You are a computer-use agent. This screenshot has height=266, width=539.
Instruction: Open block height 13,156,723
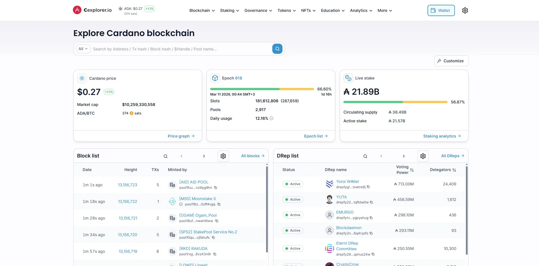128,185
